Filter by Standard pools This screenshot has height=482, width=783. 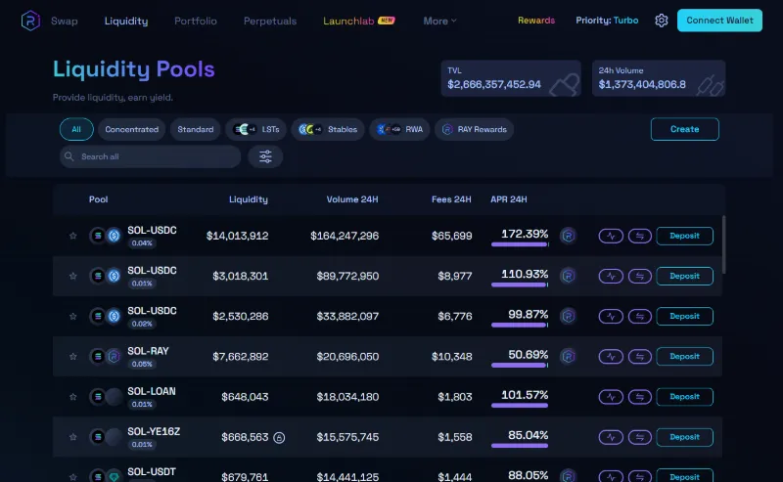(x=195, y=129)
